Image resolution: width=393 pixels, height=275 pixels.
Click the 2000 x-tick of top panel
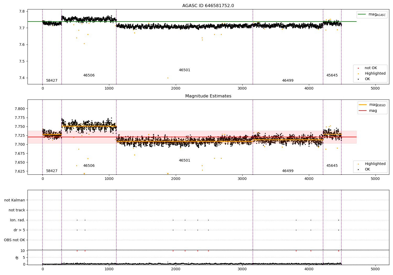(x=176, y=89)
